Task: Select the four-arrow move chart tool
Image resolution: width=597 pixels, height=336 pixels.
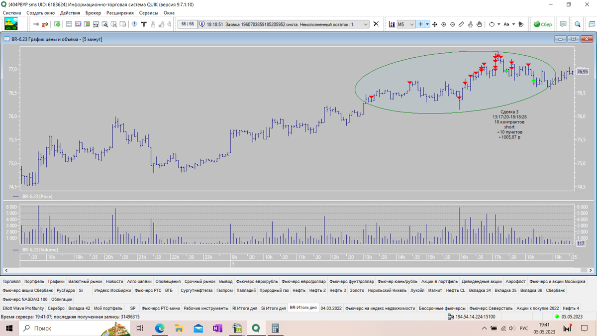Action: [x=435, y=24]
